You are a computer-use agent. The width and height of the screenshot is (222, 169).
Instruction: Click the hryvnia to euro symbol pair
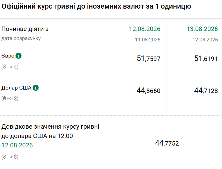[10, 67]
